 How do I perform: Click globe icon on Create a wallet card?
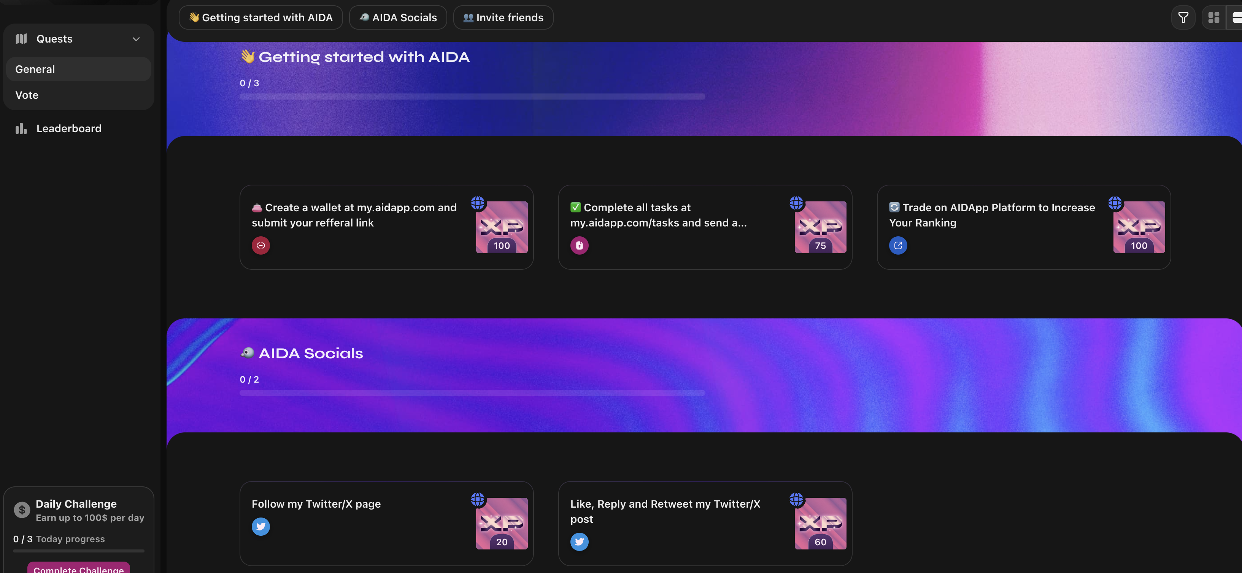477,203
